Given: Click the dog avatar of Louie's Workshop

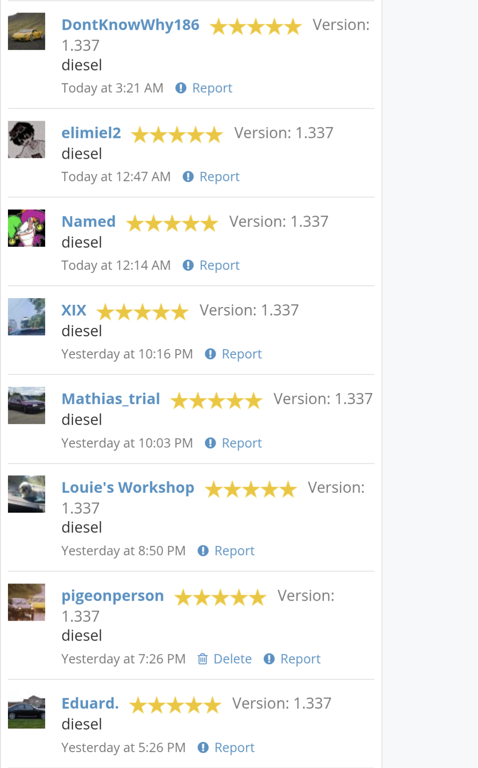Looking at the screenshot, I should tap(27, 494).
